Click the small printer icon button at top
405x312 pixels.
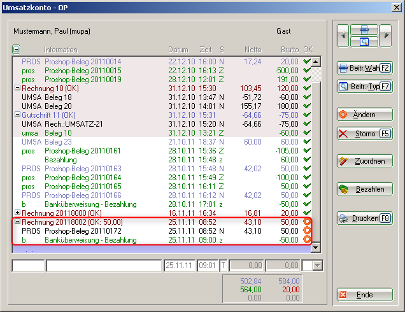coord(364,30)
